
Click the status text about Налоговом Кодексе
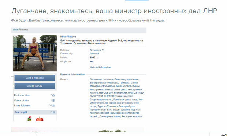[102, 42]
